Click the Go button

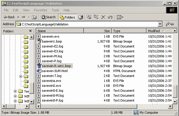pyautogui.click(x=170, y=24)
